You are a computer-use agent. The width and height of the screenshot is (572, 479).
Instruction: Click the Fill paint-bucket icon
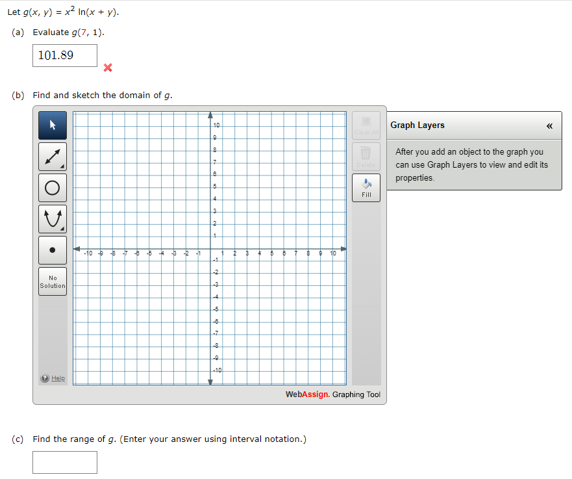coord(366,183)
